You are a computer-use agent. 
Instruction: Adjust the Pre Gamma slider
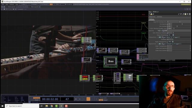(181, 24)
